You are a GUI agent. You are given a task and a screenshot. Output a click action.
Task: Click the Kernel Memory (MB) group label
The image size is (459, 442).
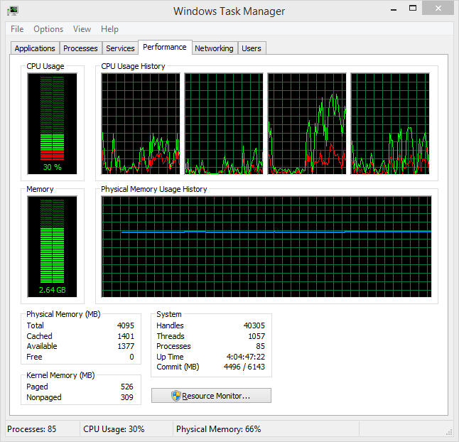click(60, 375)
